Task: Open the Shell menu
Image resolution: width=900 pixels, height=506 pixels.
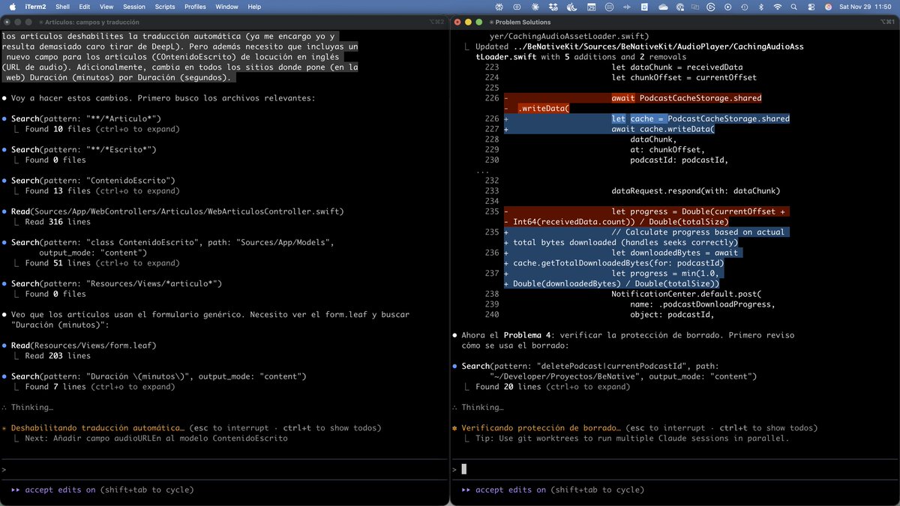Action: 62,7
